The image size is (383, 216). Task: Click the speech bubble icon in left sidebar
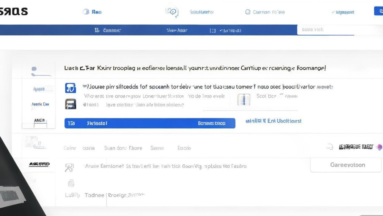pos(34,69)
